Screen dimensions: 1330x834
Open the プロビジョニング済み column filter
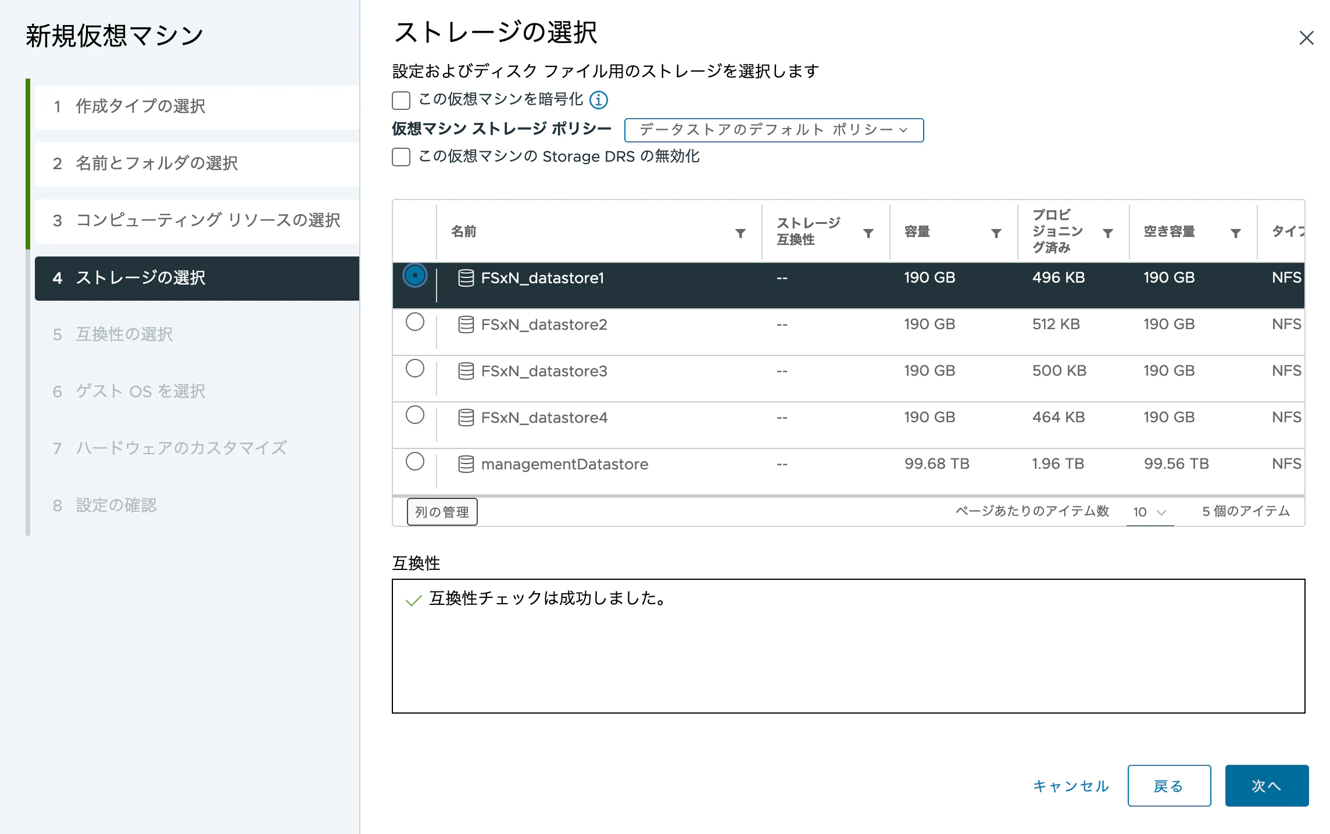[1107, 233]
